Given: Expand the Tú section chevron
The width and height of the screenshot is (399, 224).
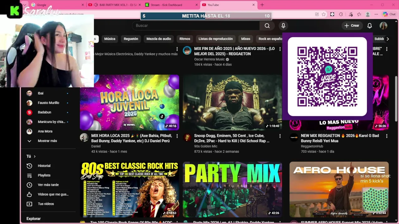Looking at the screenshot, I should click(x=35, y=156).
